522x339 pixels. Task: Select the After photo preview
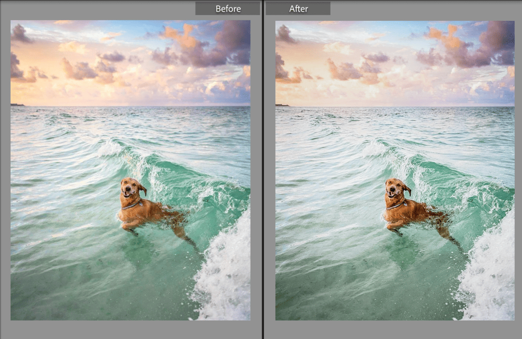(395, 170)
